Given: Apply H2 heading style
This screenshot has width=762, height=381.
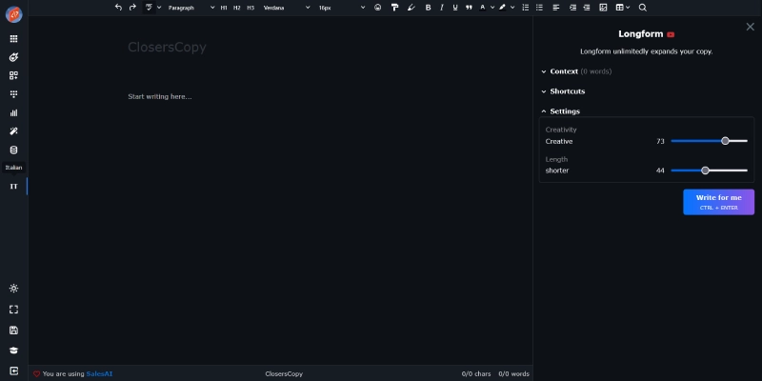Looking at the screenshot, I should click(x=236, y=8).
